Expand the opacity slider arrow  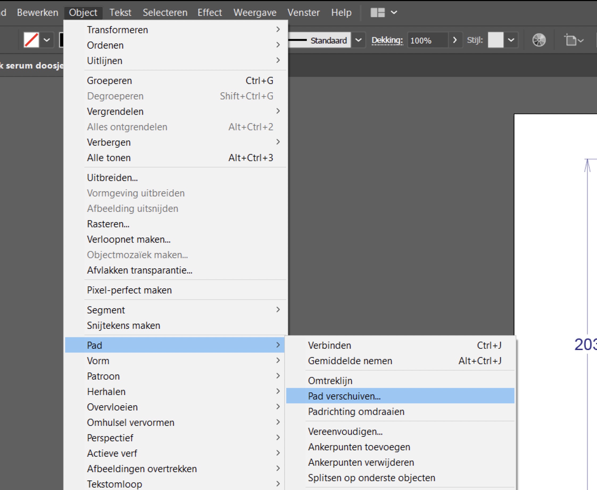click(455, 40)
